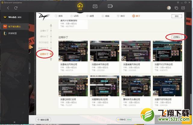193x125 pixels.
Task: Open the WeGame main menu icon
Action: (x=178, y=2)
